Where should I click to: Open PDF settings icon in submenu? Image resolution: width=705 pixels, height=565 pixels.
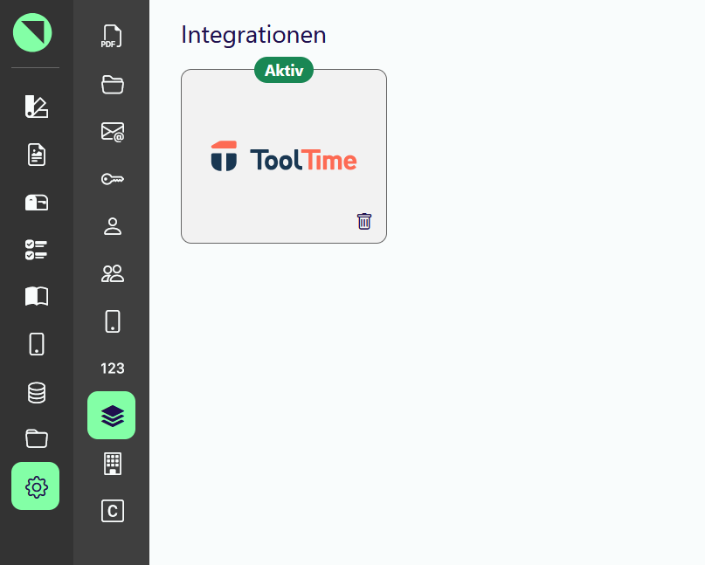(x=112, y=37)
